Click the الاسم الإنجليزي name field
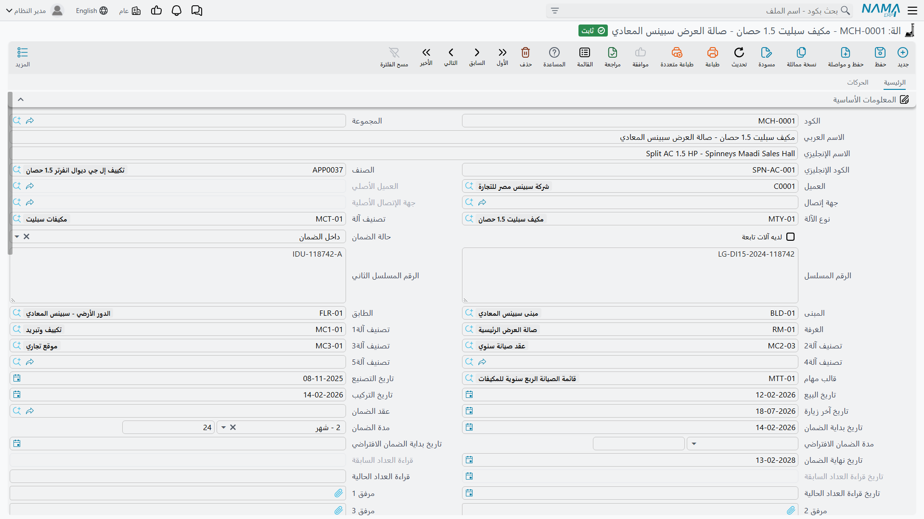 point(404,153)
